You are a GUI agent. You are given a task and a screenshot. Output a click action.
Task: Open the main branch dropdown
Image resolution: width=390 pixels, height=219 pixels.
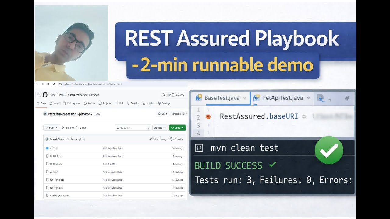click(51, 128)
